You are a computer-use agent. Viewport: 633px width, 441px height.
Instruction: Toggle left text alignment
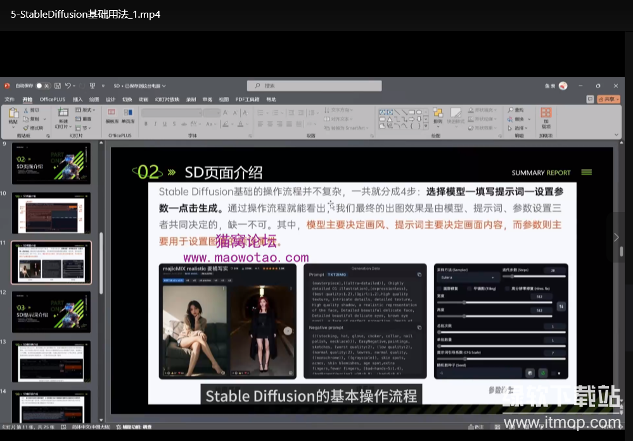click(x=260, y=124)
